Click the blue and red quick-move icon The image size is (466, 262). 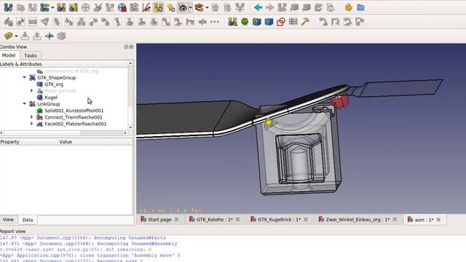[x=122, y=7]
